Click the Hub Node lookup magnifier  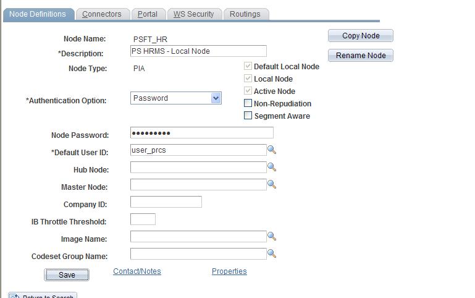[x=272, y=168]
